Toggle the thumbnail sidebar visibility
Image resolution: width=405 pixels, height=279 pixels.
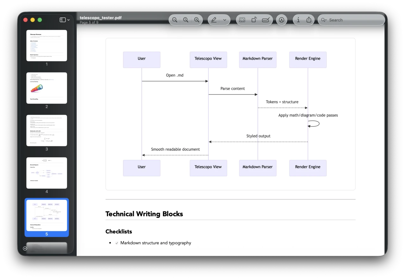pyautogui.click(x=62, y=20)
